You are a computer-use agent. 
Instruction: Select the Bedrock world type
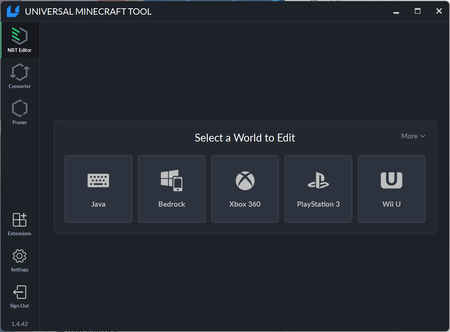click(x=172, y=189)
